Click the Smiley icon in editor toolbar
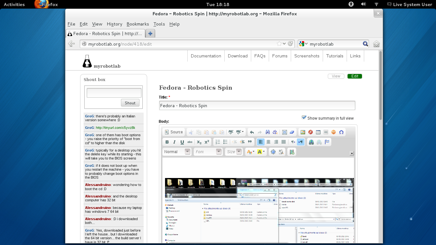The image size is (436, 245). 334,132
